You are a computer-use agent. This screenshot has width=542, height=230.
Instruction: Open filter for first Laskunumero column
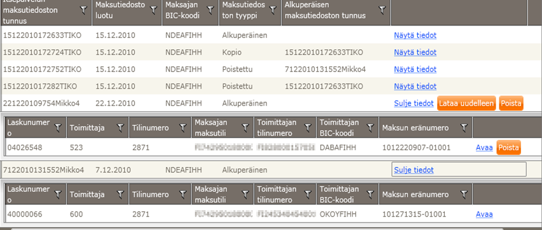[x=58, y=128]
